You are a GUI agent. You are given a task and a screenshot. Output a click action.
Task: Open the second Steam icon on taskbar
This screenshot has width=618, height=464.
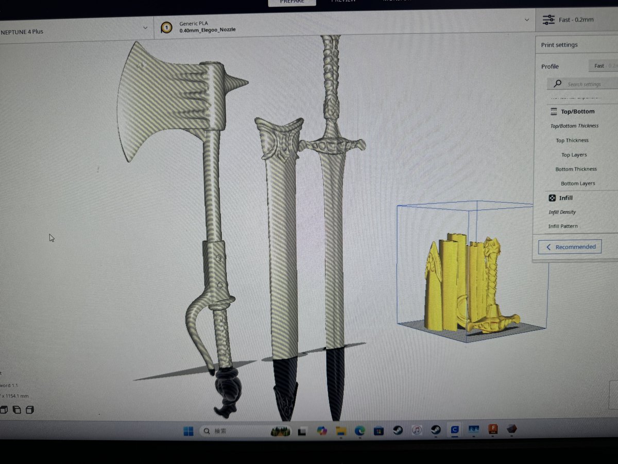436,430
